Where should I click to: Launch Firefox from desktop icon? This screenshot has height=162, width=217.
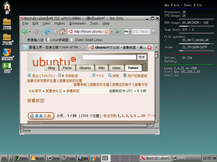coord(7,54)
